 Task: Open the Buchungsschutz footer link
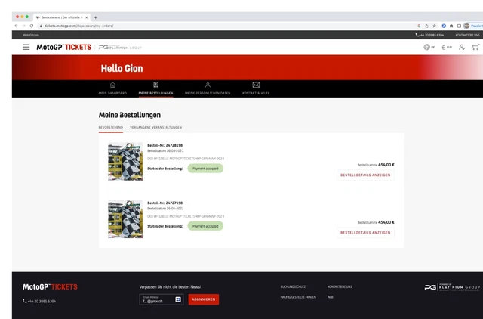293,287
